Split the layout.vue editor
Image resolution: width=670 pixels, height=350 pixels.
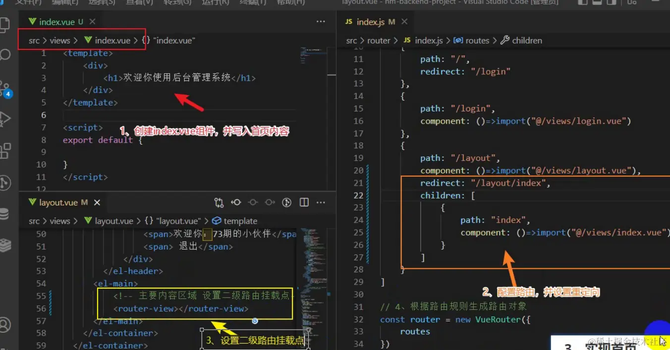[x=304, y=202]
